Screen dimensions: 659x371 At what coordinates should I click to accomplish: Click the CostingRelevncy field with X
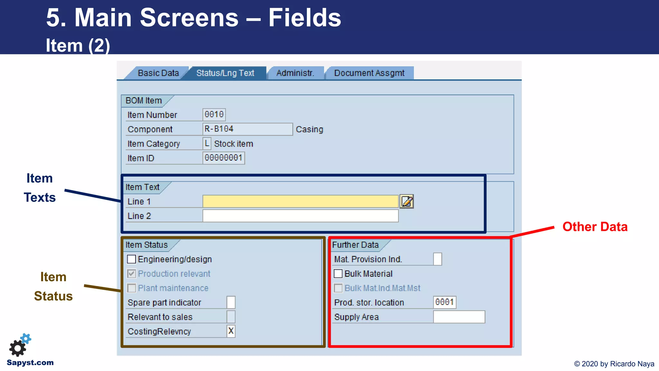tap(231, 331)
